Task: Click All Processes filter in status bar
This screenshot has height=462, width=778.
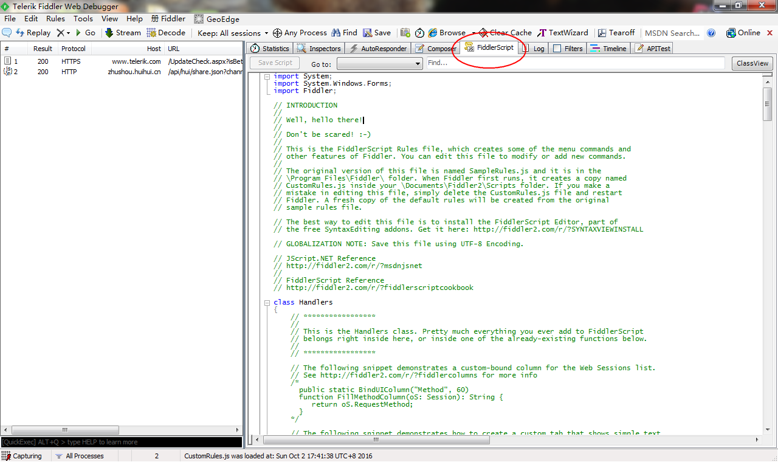Action: (80, 456)
